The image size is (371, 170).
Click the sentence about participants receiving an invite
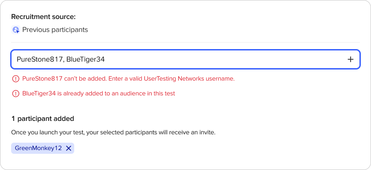[x=113, y=132]
